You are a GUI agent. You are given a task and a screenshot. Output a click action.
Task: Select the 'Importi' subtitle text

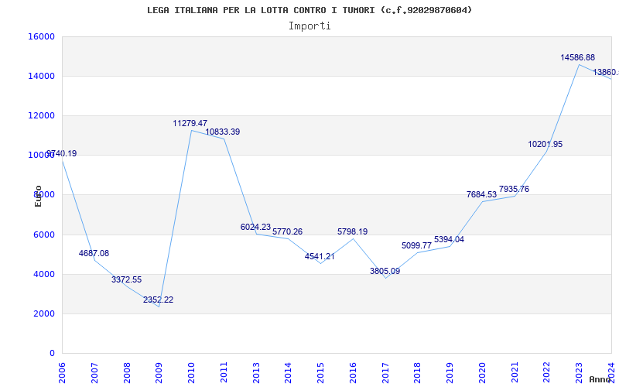(x=309, y=26)
